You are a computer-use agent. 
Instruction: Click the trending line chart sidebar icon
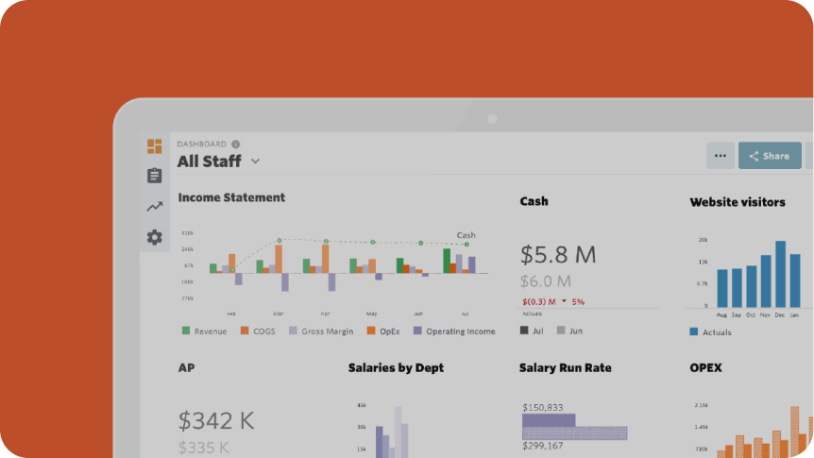tap(155, 207)
